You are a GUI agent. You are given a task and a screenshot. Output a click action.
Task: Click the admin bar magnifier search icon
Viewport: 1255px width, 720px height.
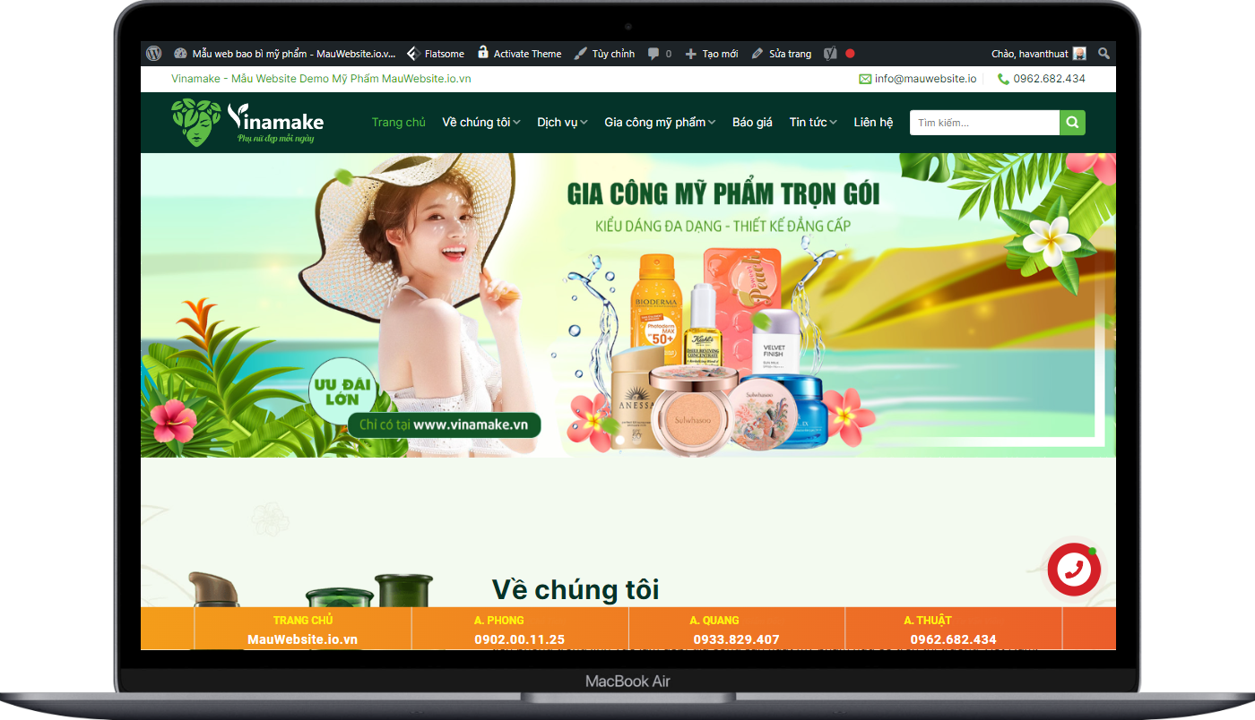click(1104, 54)
